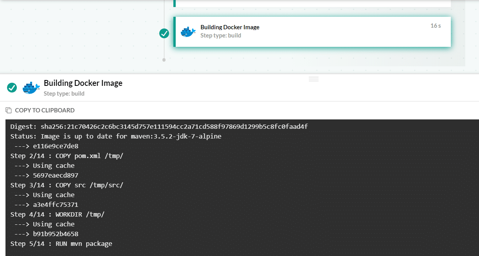The width and height of the screenshot is (479, 256).
Task: Click Step type: build text inside the pipeline card
Action: (x=221, y=36)
